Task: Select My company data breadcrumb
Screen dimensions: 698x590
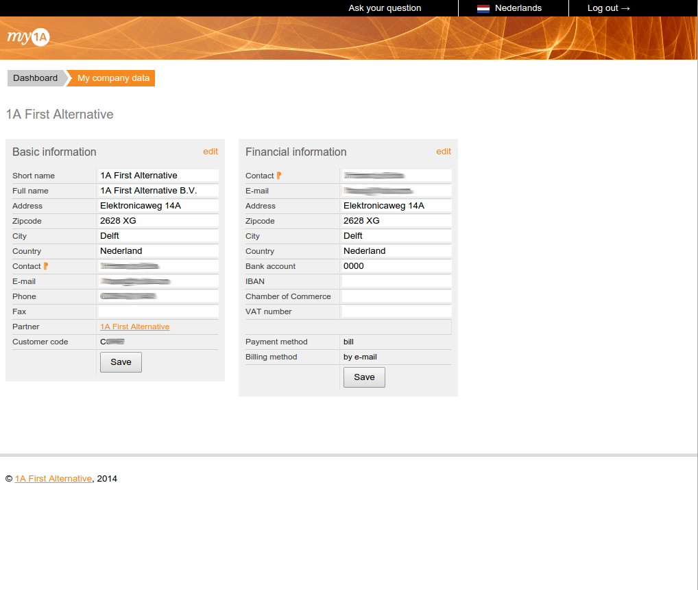Action: point(113,78)
